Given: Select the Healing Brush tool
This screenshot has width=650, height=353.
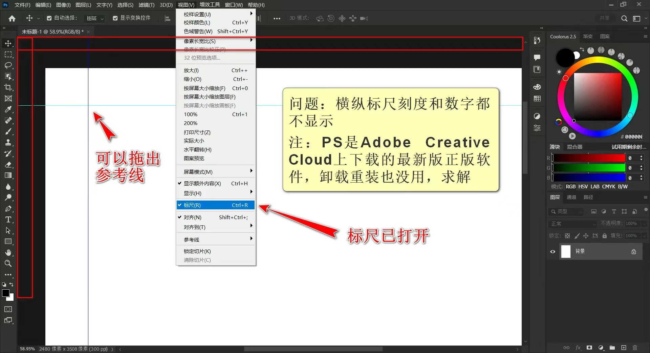Looking at the screenshot, I should coord(8,120).
